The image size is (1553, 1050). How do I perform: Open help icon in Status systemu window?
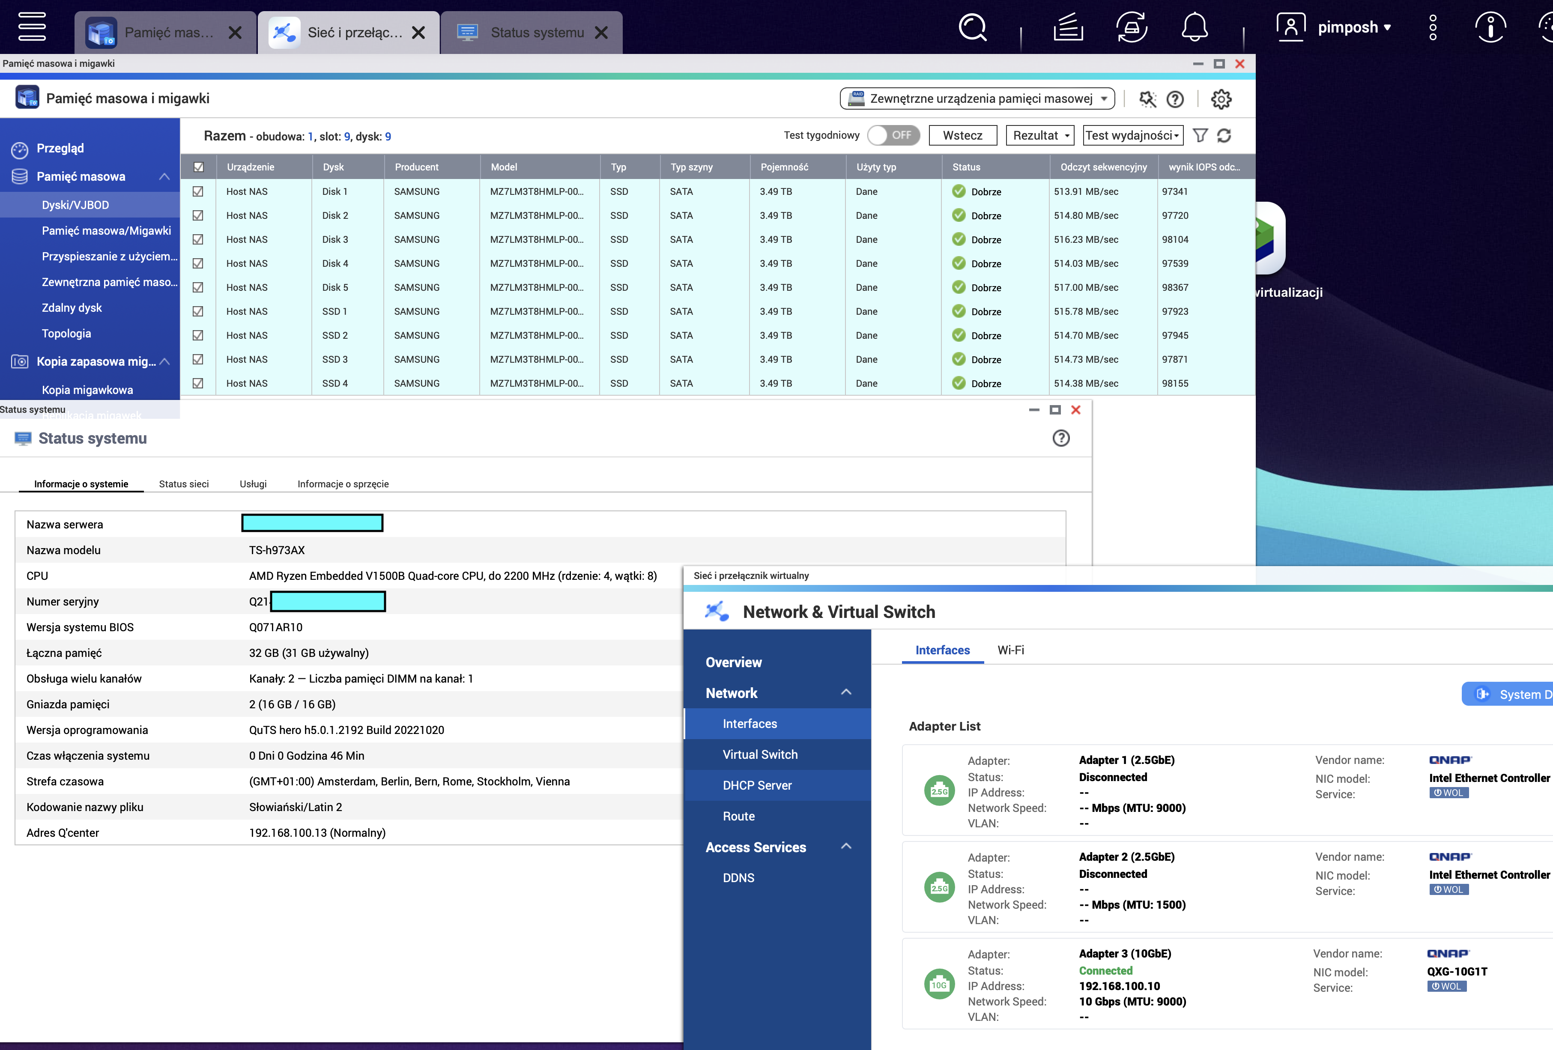point(1060,438)
